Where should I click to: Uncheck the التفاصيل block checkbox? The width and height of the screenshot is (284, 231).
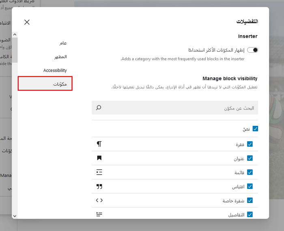250,214
